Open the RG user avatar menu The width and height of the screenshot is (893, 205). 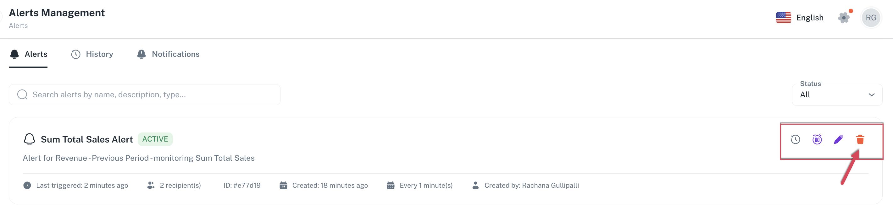[871, 17]
